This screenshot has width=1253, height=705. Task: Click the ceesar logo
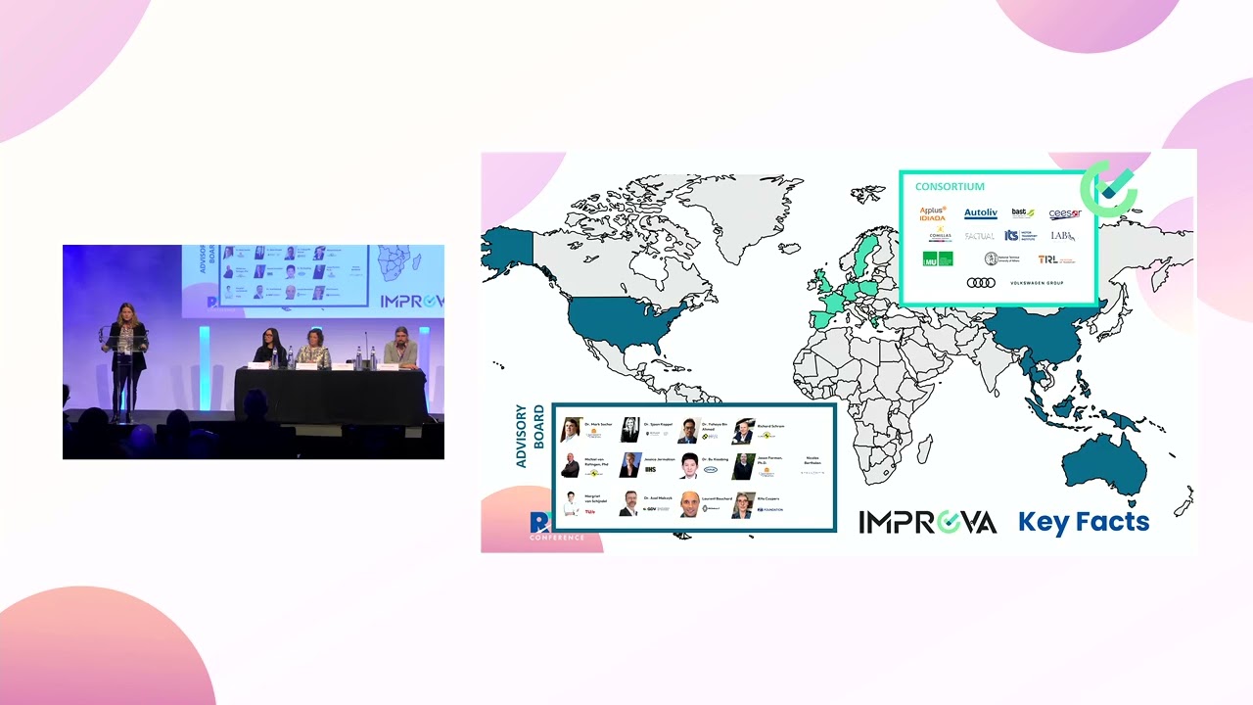pyautogui.click(x=1065, y=214)
